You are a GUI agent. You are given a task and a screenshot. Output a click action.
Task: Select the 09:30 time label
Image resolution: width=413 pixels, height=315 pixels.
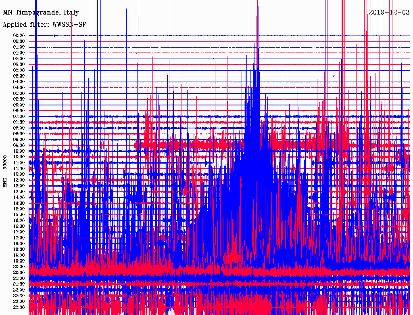point(19,145)
